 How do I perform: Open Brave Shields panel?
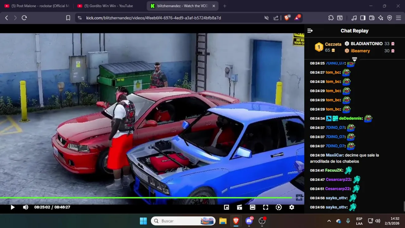pos(287,18)
